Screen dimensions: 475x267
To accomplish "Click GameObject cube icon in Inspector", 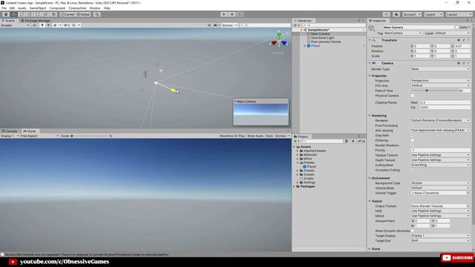I will pyautogui.click(x=371, y=28).
